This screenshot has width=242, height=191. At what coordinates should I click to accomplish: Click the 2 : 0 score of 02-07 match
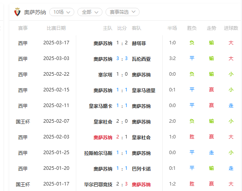pyautogui.click(x=122, y=121)
